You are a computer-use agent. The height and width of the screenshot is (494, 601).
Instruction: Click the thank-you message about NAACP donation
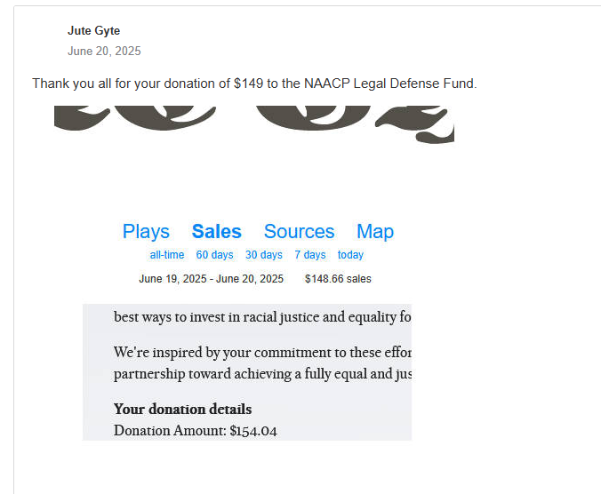click(254, 84)
